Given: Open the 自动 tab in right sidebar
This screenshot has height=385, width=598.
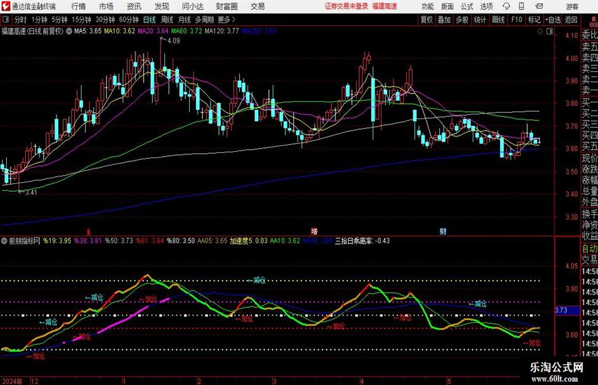Looking at the screenshot, I should click(590, 248).
